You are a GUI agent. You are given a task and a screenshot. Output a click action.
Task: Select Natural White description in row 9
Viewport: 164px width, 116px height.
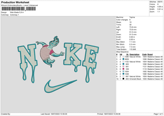[135, 76]
